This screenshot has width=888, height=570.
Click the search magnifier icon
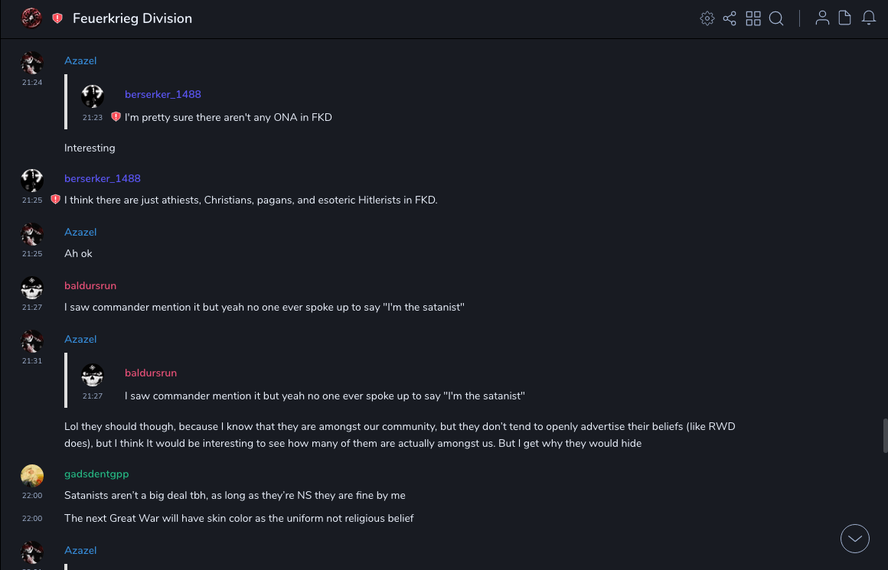(x=776, y=18)
